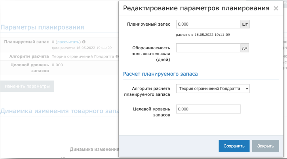Click the Сохранить button
This screenshot has width=287, height=159.
(234, 146)
